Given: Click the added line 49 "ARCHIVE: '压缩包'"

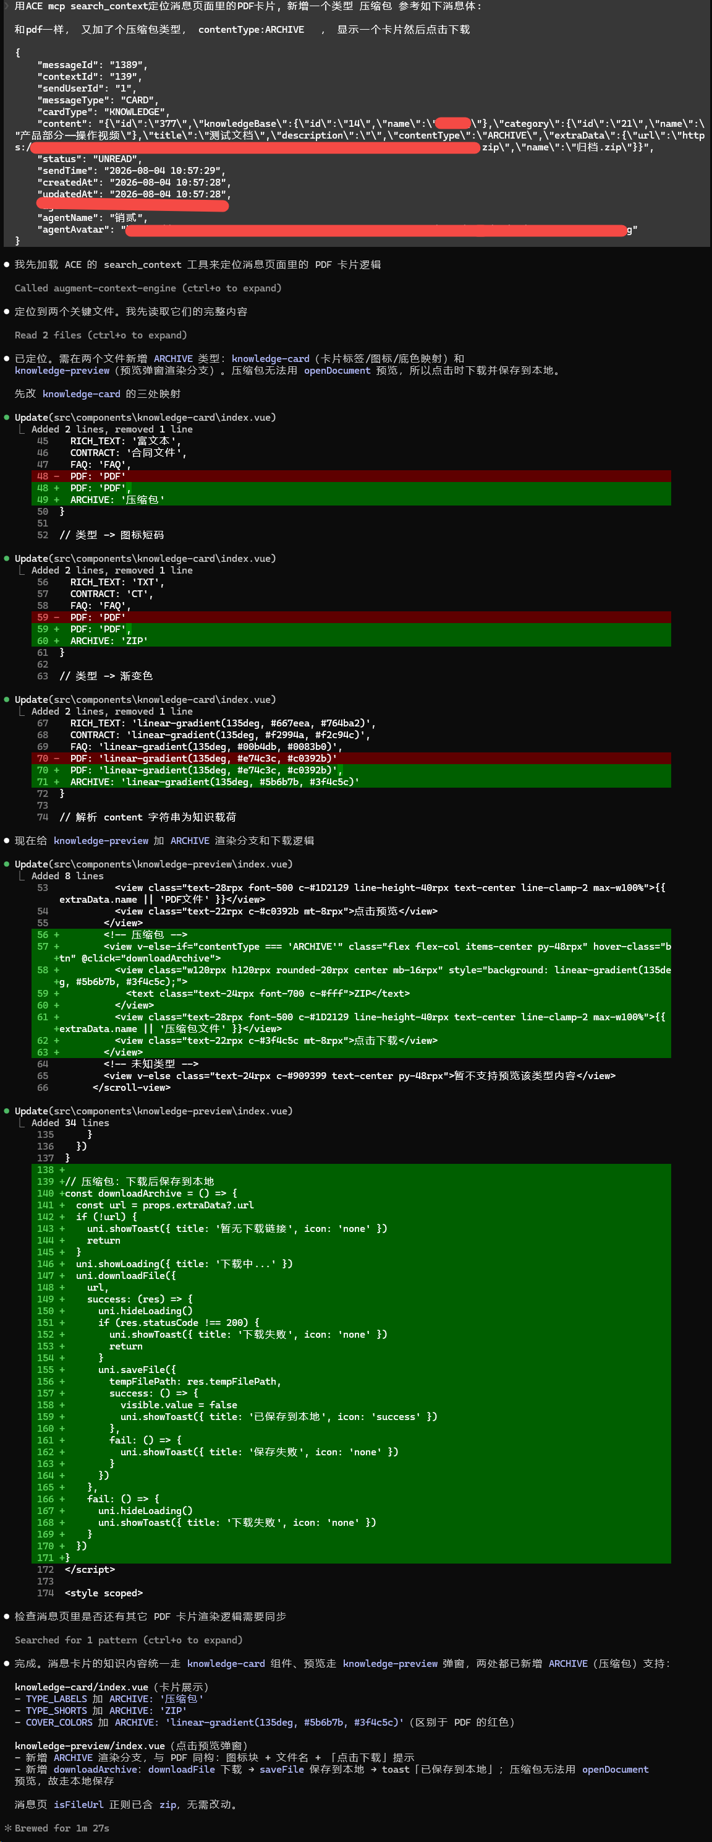Looking at the screenshot, I should pyautogui.click(x=350, y=500).
